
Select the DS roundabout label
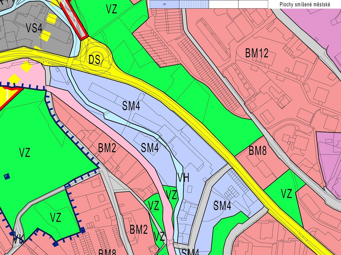coord(94,60)
